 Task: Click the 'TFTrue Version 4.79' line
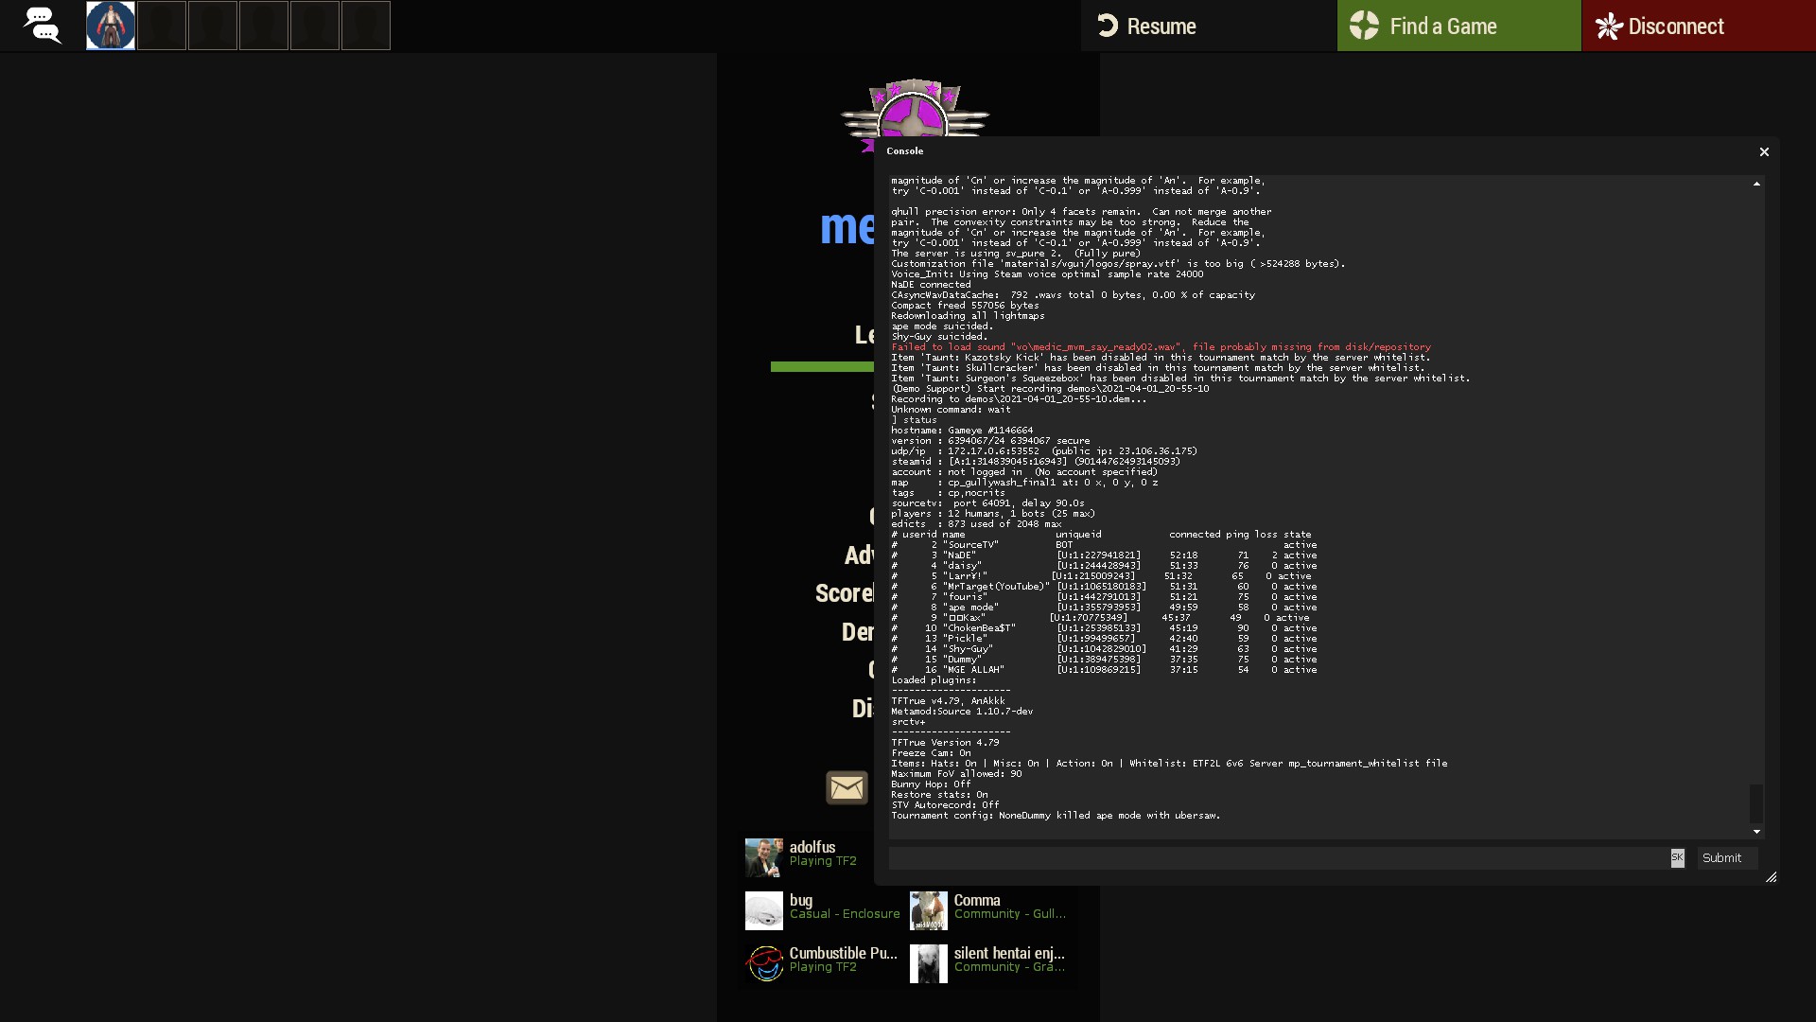click(945, 743)
